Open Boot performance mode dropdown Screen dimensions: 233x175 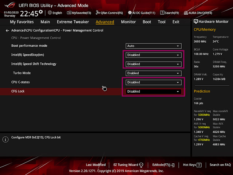click(x=153, y=46)
